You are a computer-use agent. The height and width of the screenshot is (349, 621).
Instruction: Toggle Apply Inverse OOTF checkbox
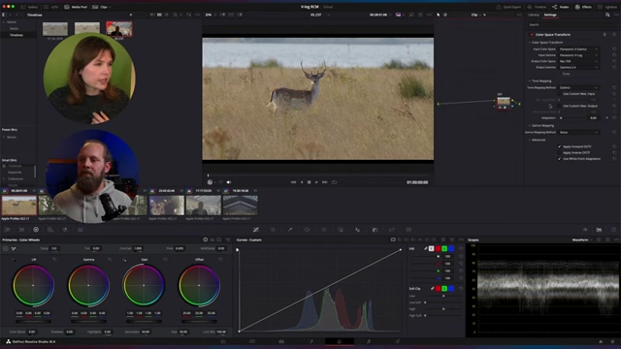pos(560,153)
